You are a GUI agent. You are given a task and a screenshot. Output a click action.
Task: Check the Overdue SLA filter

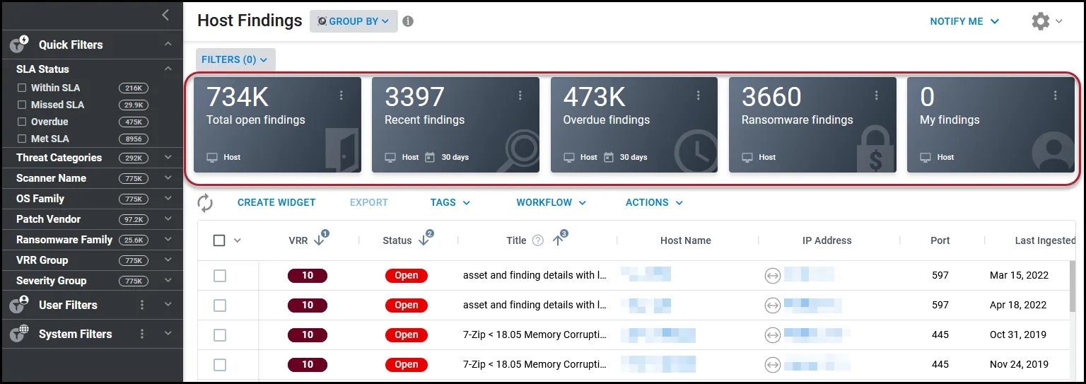(22, 122)
